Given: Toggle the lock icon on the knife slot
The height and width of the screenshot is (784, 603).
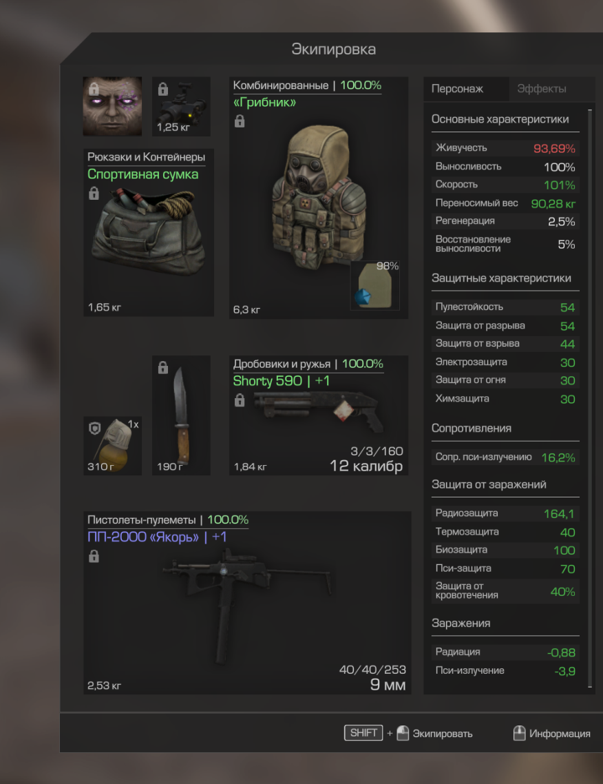Looking at the screenshot, I should (x=163, y=367).
